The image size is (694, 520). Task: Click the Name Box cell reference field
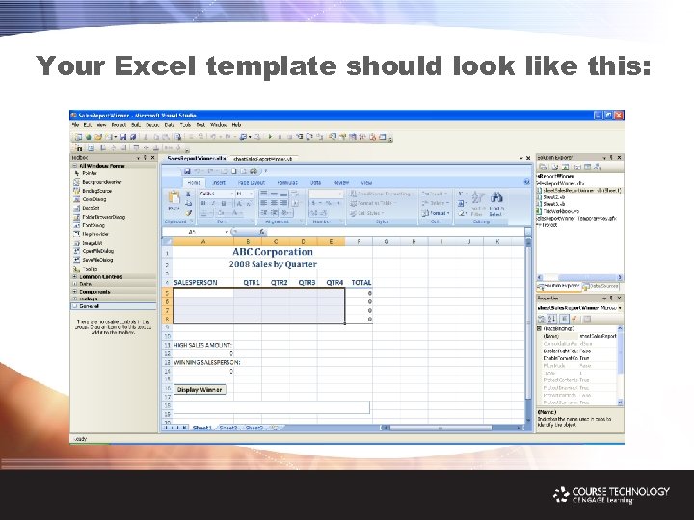click(x=193, y=232)
